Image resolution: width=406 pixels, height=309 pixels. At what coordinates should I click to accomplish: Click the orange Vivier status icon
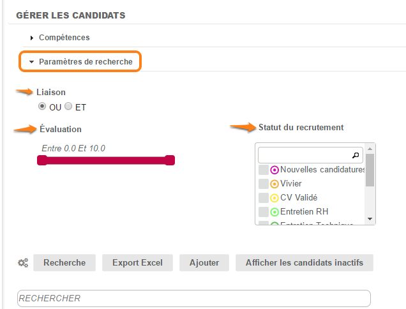pos(274,184)
